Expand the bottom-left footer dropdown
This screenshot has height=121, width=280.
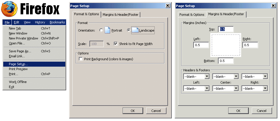click(196, 88)
